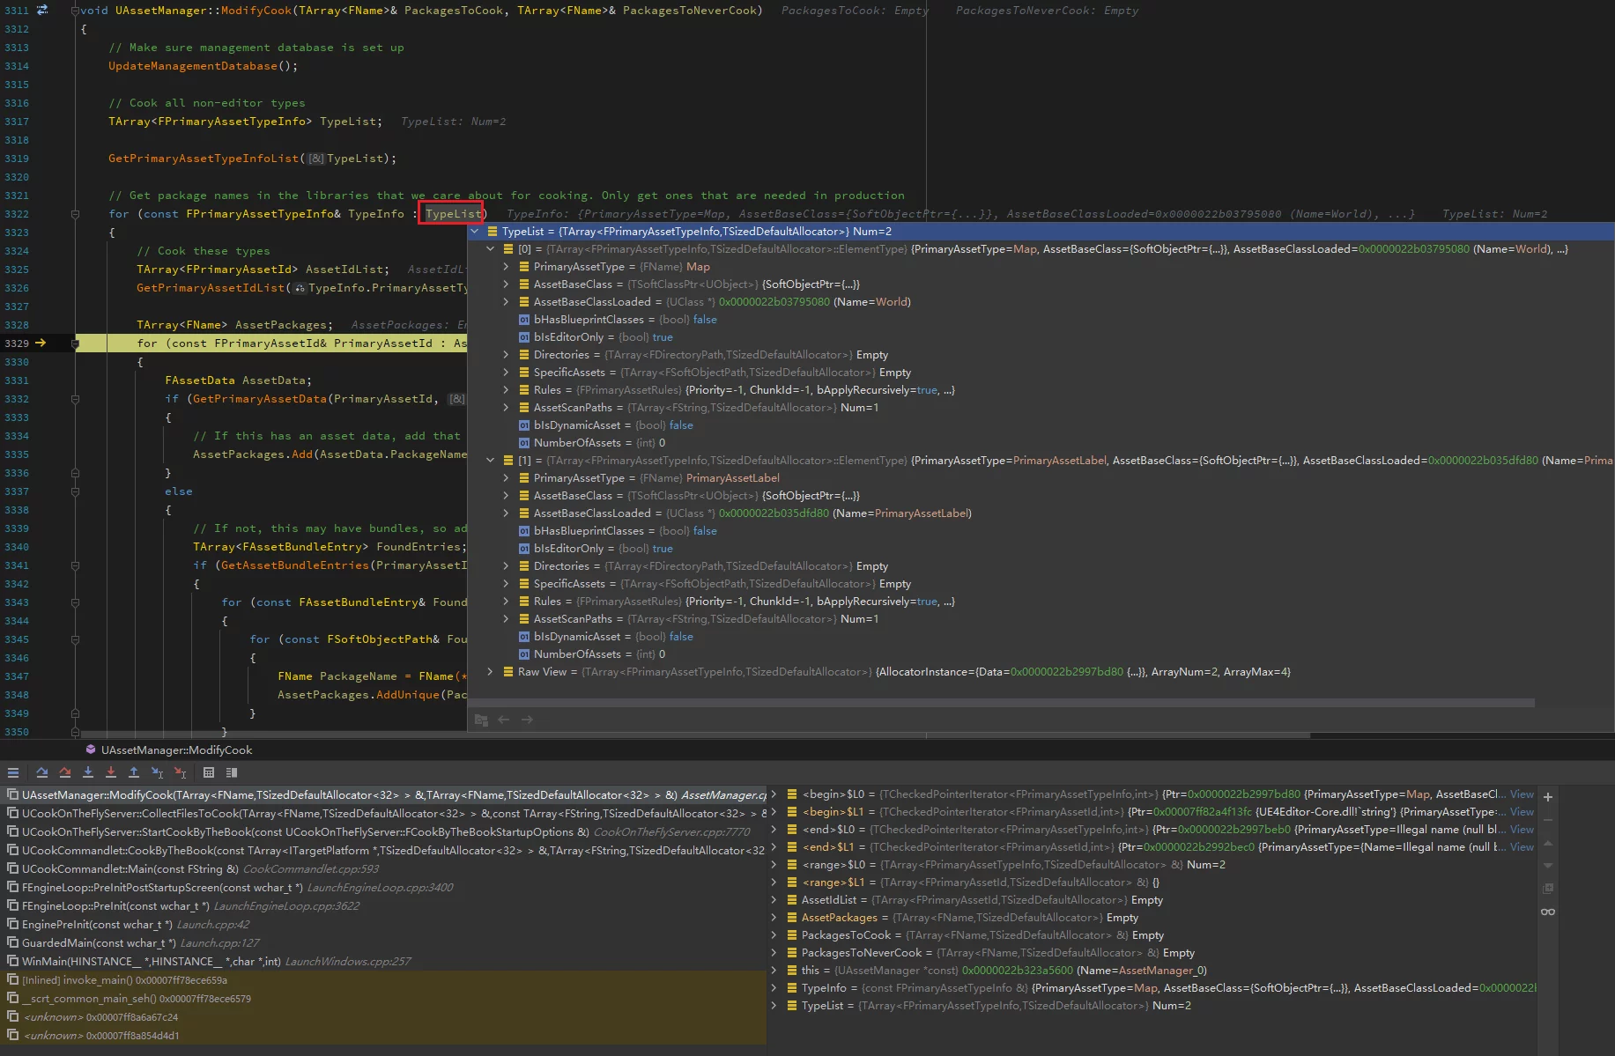Click the plus icon to add watch
Screen dimensions: 1615x1056
click(x=1548, y=796)
